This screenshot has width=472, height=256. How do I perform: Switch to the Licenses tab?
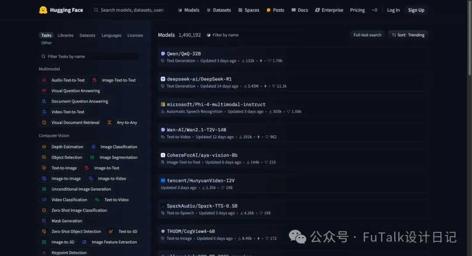(x=135, y=35)
